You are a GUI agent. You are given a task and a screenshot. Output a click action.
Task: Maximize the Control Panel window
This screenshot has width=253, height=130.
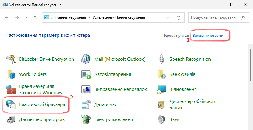point(232,5)
